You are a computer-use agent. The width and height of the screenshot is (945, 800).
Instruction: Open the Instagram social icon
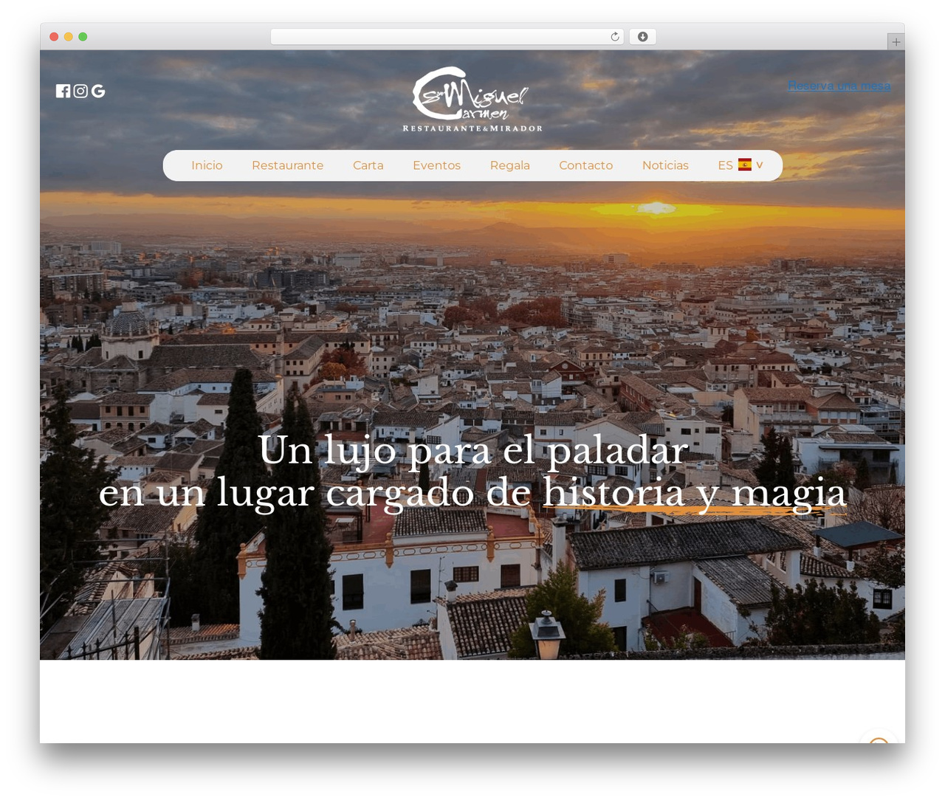coord(80,91)
